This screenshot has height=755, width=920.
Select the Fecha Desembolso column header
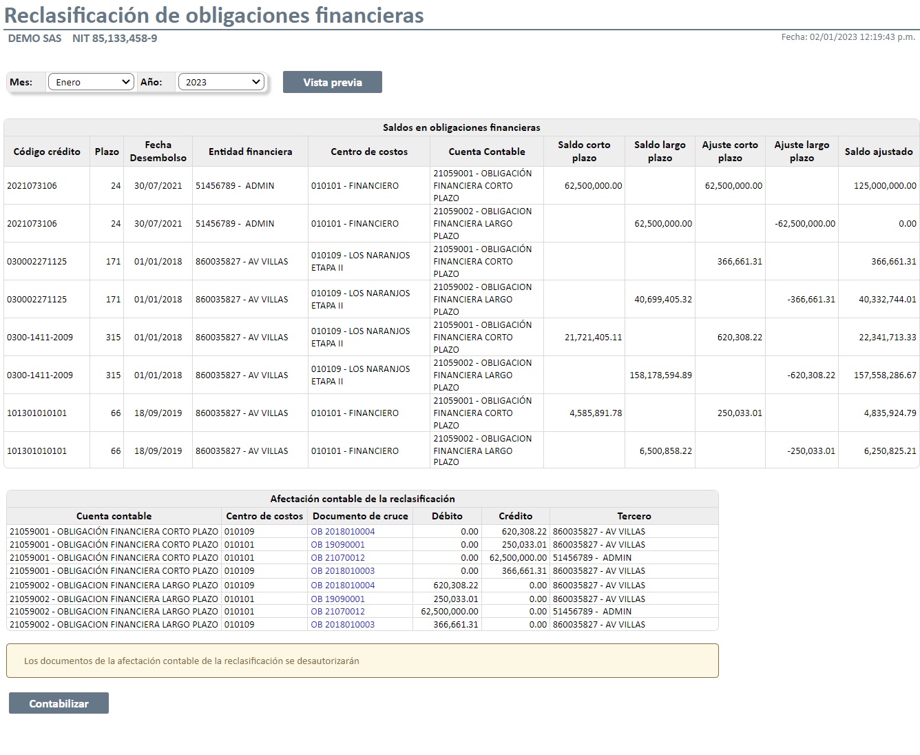[x=158, y=152]
